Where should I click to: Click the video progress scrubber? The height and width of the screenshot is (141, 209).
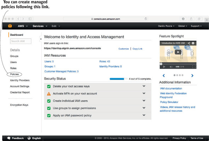[161, 64]
